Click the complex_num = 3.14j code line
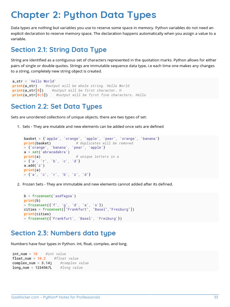The width and height of the screenshot is (230, 307). click(x=32, y=263)
